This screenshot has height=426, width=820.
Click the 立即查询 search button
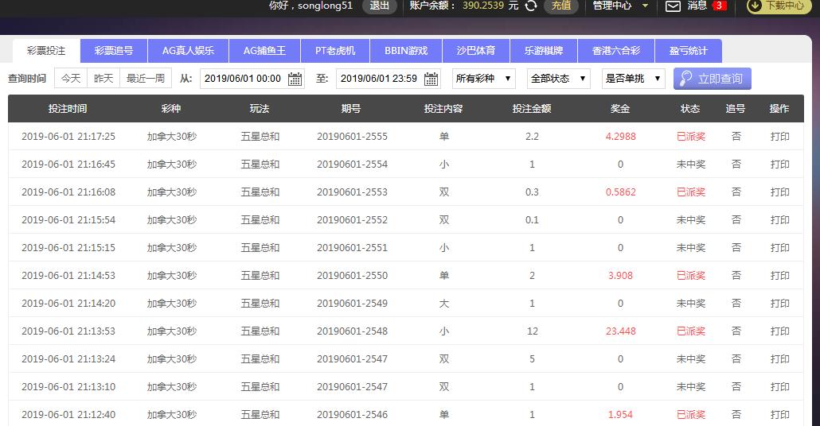(x=713, y=79)
